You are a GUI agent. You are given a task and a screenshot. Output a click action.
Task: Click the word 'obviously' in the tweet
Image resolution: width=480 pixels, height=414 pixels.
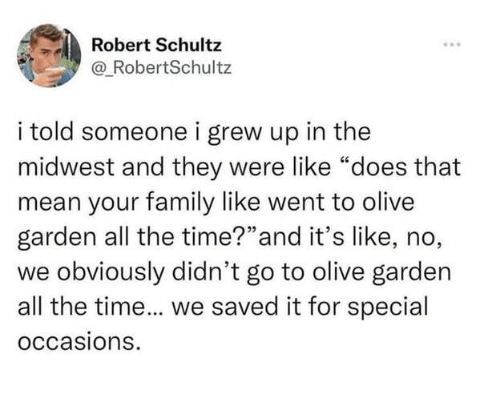click(111, 273)
